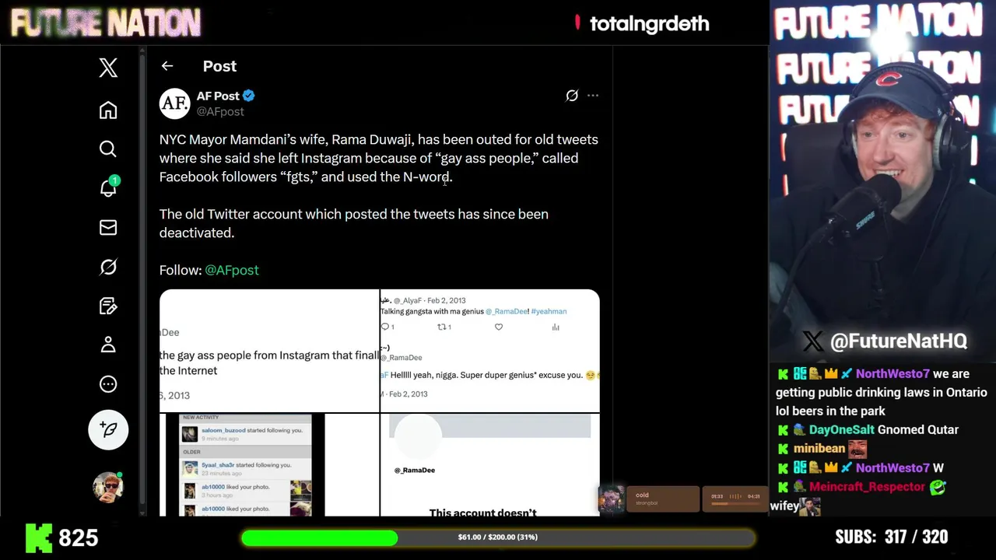Click the FUTURE NATION logo top left

click(105, 23)
